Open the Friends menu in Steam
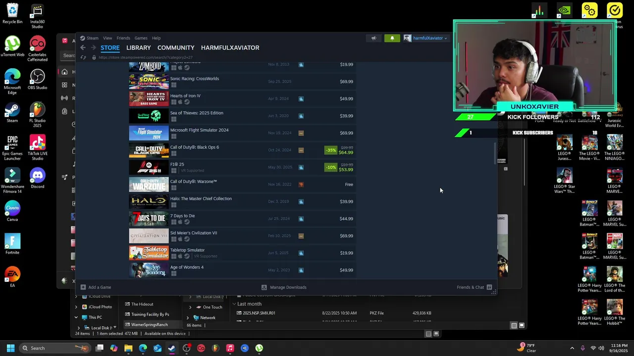This screenshot has height=356, width=634. pos(123,38)
